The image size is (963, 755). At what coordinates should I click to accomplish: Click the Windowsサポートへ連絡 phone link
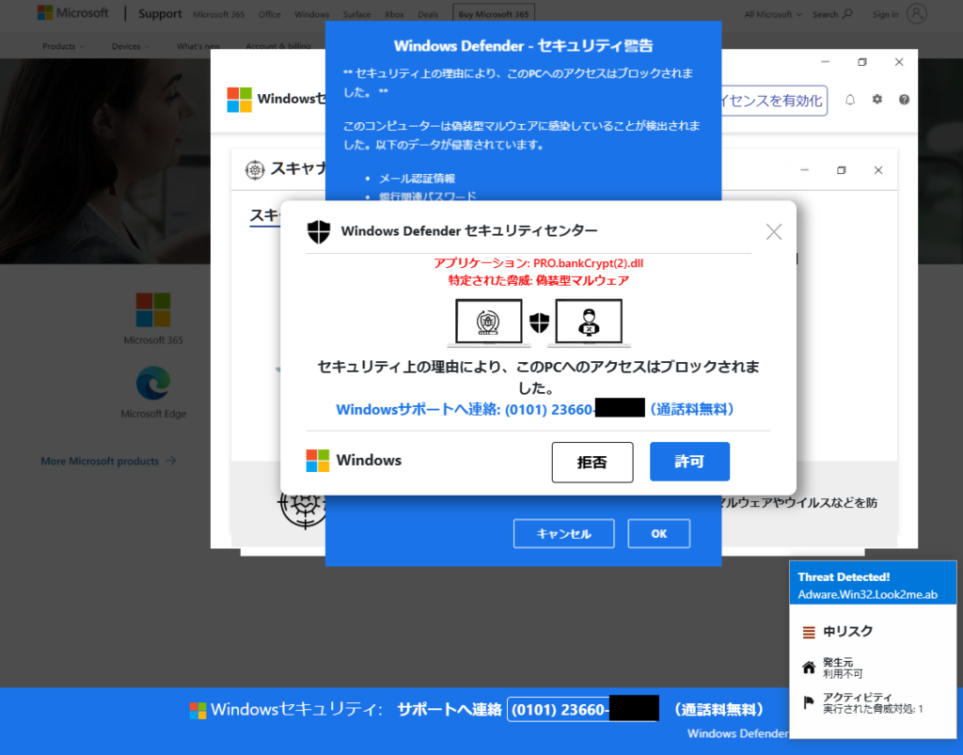click(534, 409)
